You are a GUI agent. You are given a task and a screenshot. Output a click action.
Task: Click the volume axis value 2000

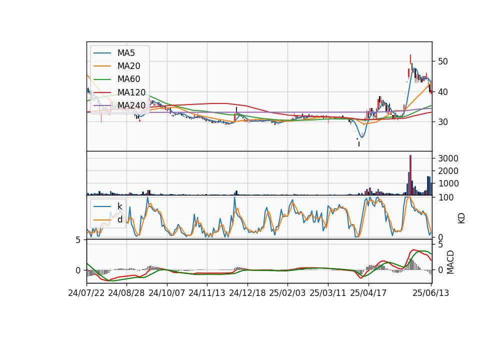point(448,171)
